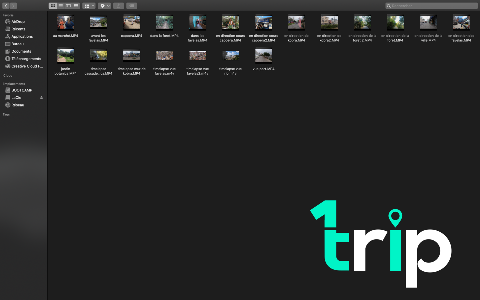Go forward with the right arrow button
This screenshot has height=300, width=480.
coord(13,5)
